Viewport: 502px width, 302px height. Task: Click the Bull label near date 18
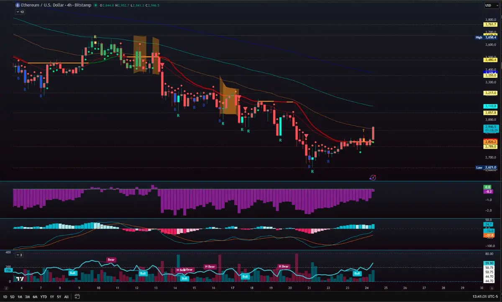point(245,276)
